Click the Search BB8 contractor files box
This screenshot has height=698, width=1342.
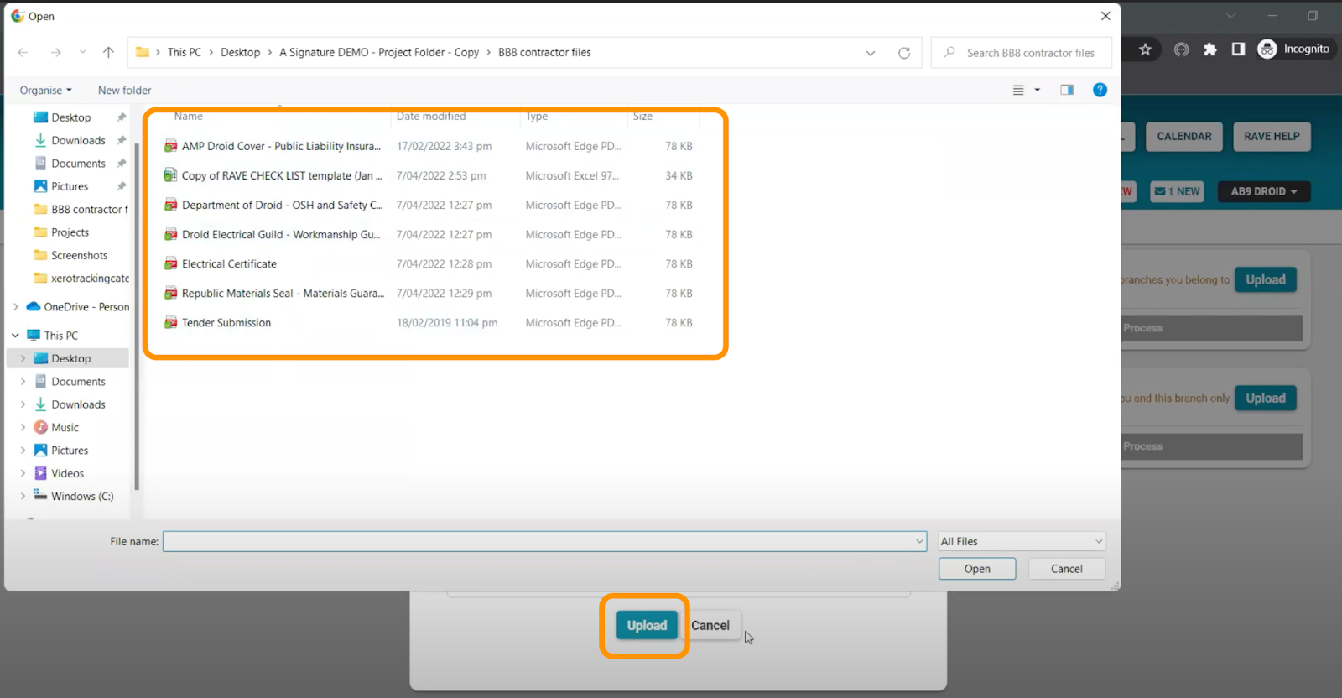[x=1022, y=53]
